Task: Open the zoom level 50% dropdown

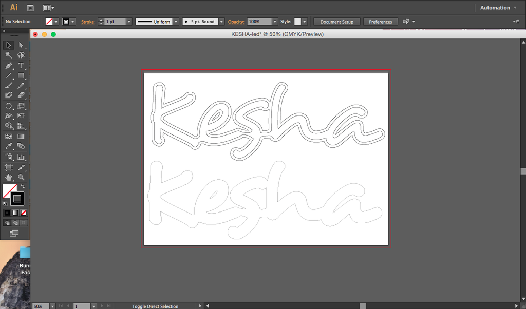Action: [x=52, y=306]
